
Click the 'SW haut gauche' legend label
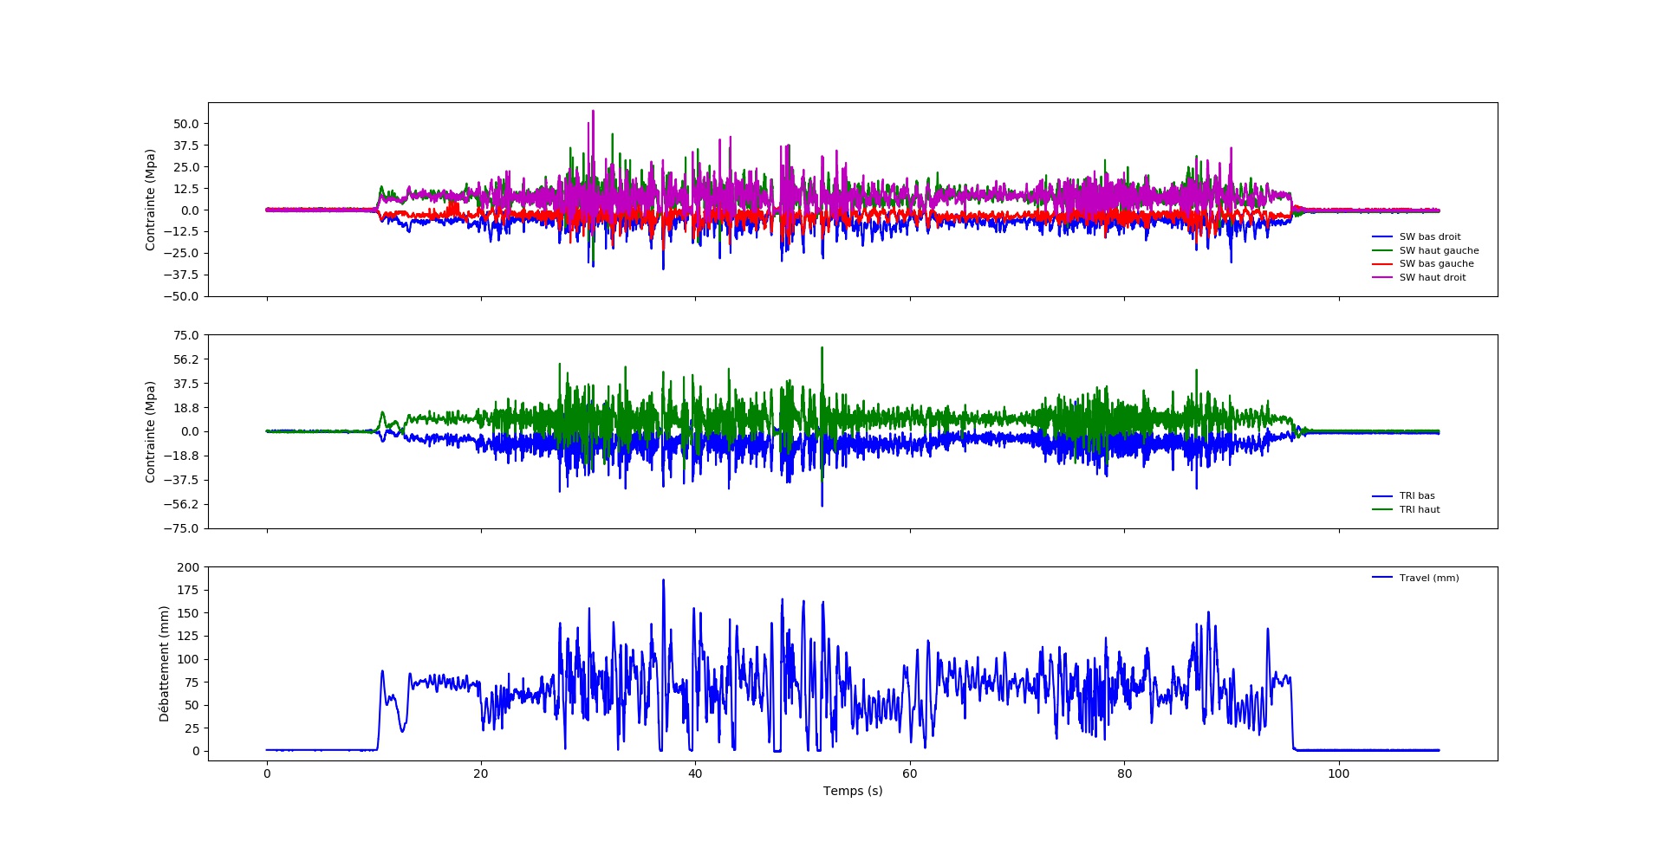[1439, 250]
